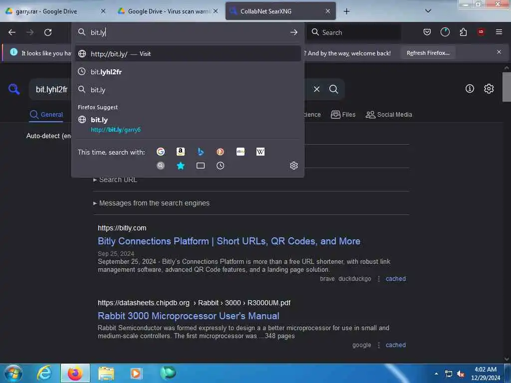Show hidden system tray icons

click(436, 374)
